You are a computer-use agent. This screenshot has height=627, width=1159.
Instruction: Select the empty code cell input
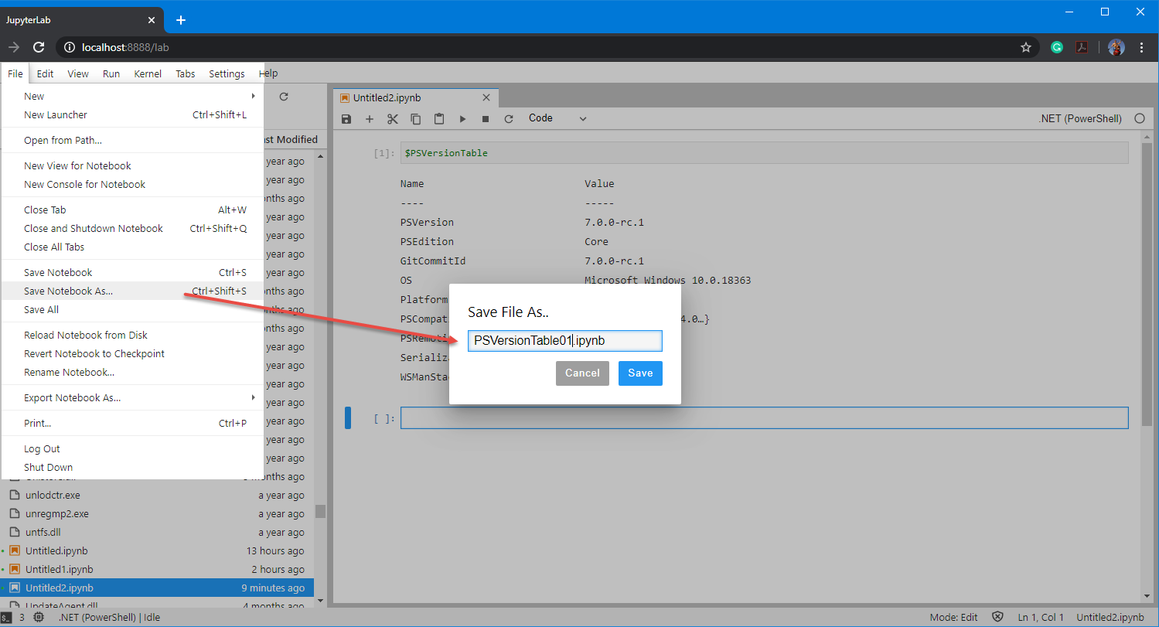point(764,418)
